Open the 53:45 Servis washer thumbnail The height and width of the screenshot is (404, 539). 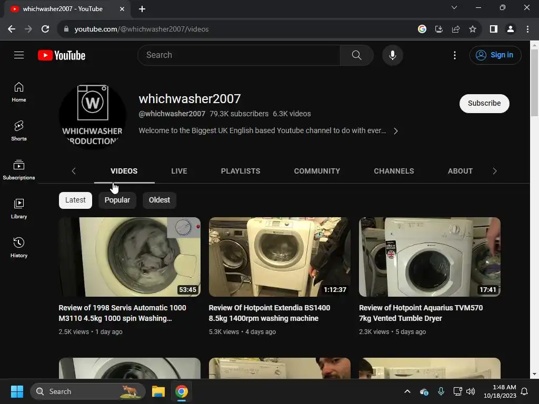pos(129,257)
